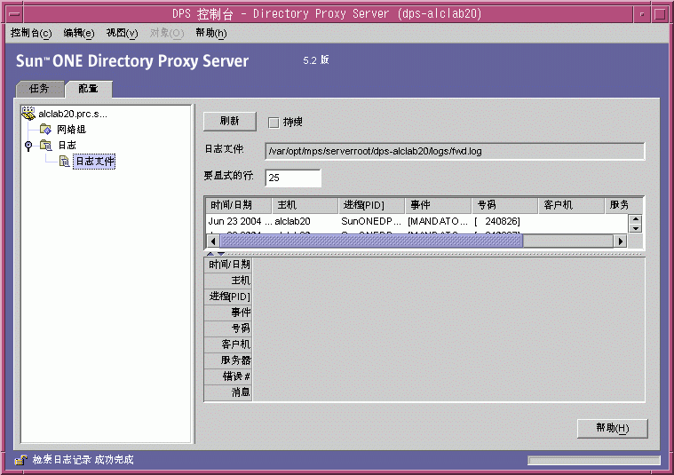674x475 pixels.
Task: Switch to the 配置 tab
Action: [x=89, y=89]
